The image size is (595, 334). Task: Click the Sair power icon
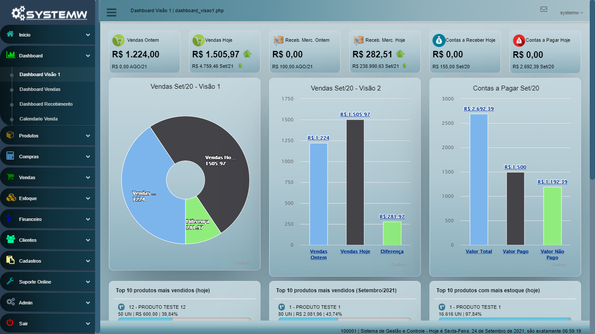tap(10, 323)
